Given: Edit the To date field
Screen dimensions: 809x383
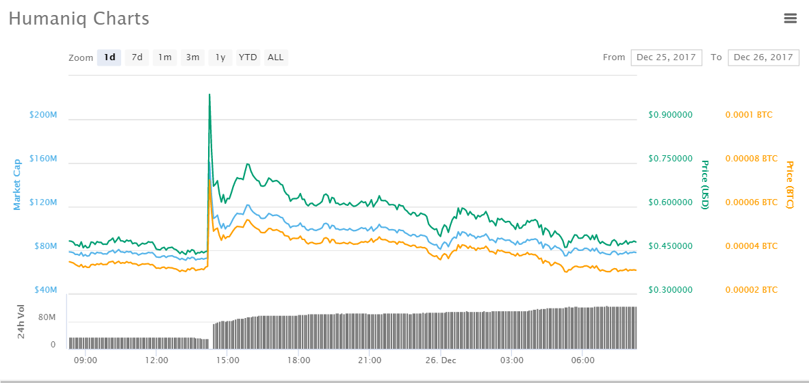Looking at the screenshot, I should [764, 57].
